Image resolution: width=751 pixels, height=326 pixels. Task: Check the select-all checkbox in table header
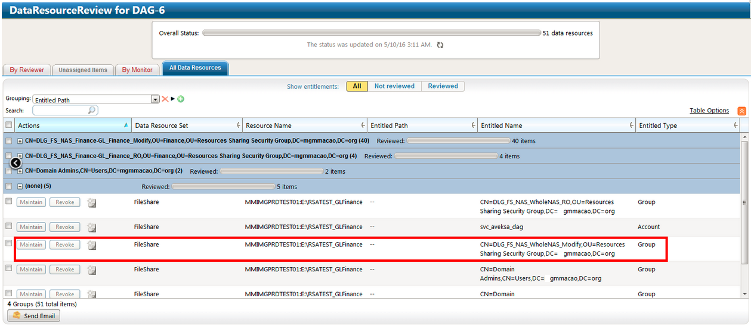(8, 126)
